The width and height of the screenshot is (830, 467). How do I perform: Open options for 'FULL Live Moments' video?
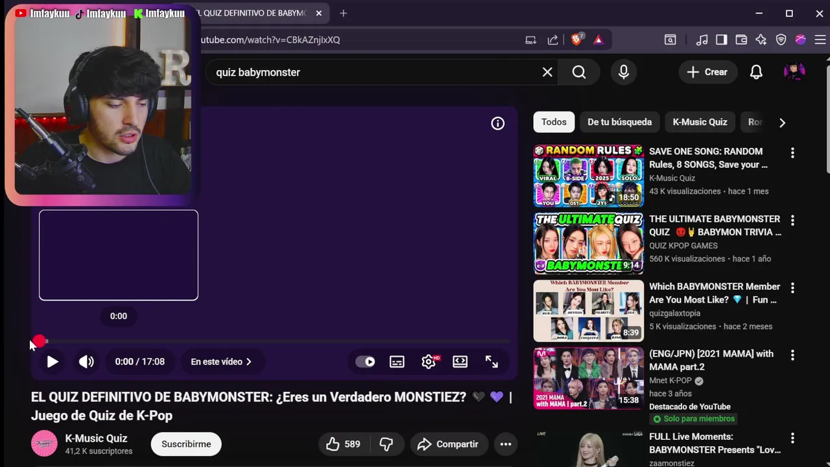pyautogui.click(x=792, y=438)
